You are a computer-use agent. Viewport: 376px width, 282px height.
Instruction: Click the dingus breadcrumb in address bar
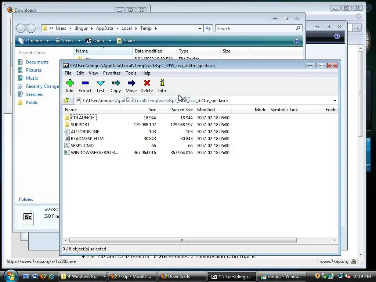pos(81,28)
